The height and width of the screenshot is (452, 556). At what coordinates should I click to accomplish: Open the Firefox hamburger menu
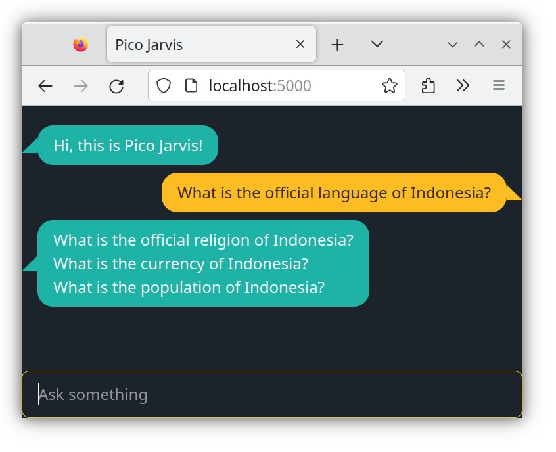tap(499, 85)
